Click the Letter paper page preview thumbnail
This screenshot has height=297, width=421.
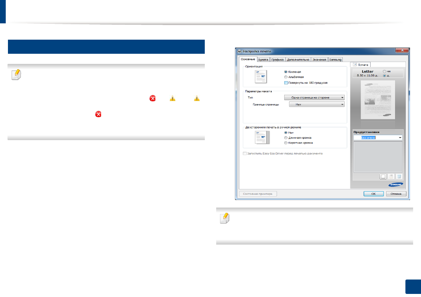(x=377, y=100)
